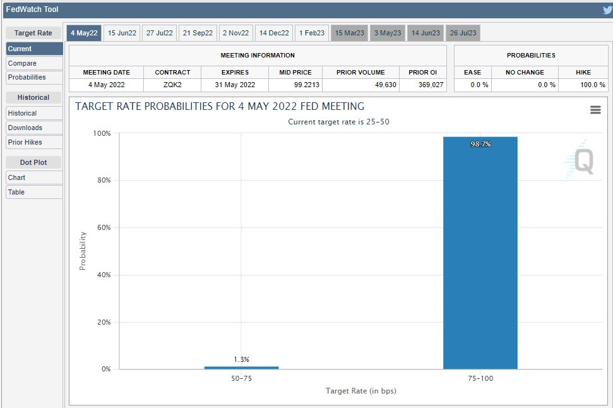Click the meeting date 4 May 2022
Viewport: 613px width, 408px height.
[106, 85]
